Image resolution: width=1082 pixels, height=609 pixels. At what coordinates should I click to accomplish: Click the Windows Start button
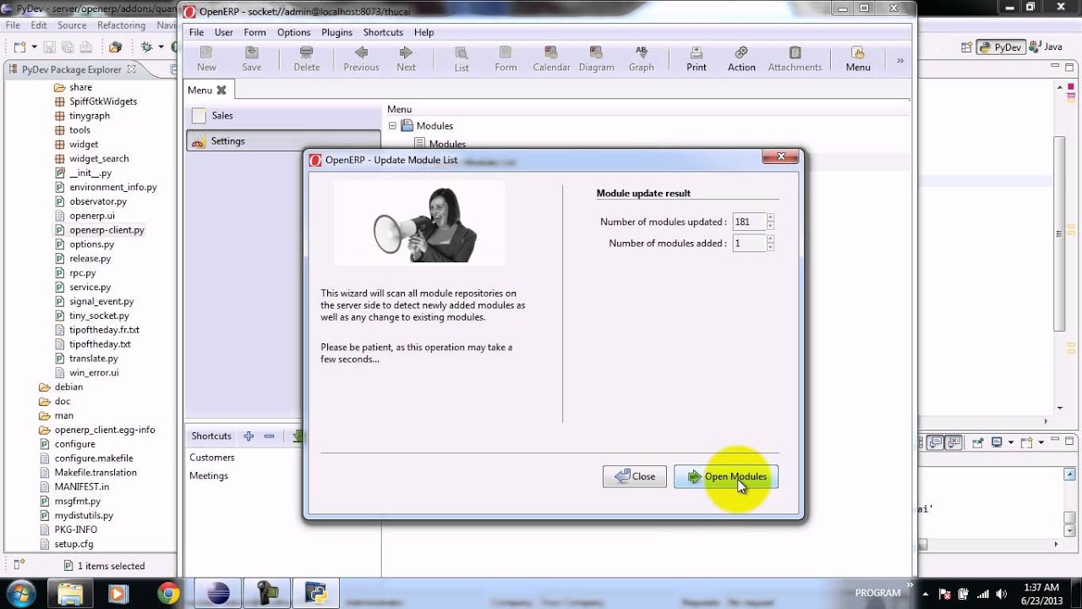[21, 593]
